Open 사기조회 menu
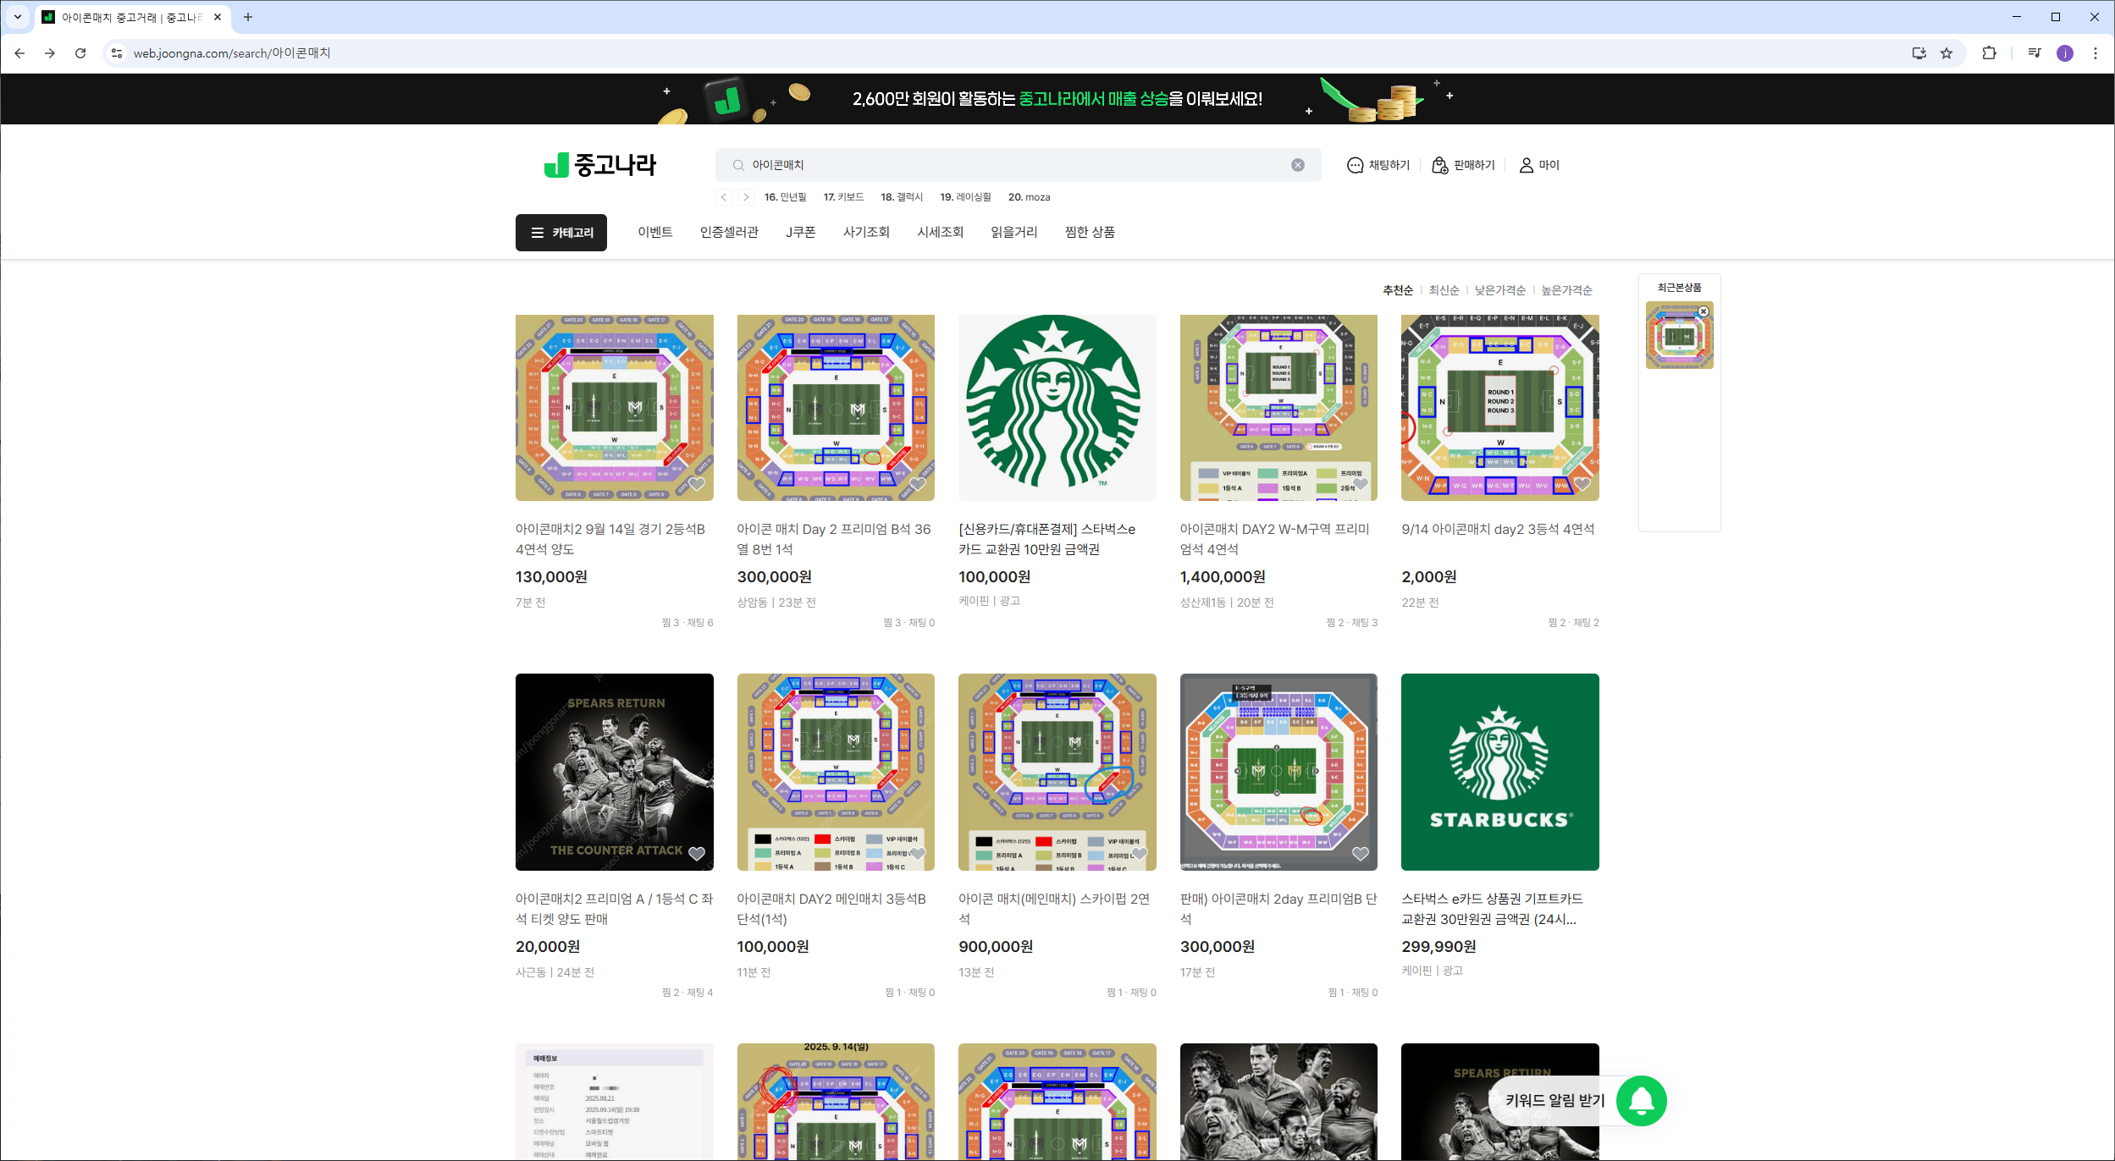Viewport: 2115px width, 1161px height. coord(866,232)
